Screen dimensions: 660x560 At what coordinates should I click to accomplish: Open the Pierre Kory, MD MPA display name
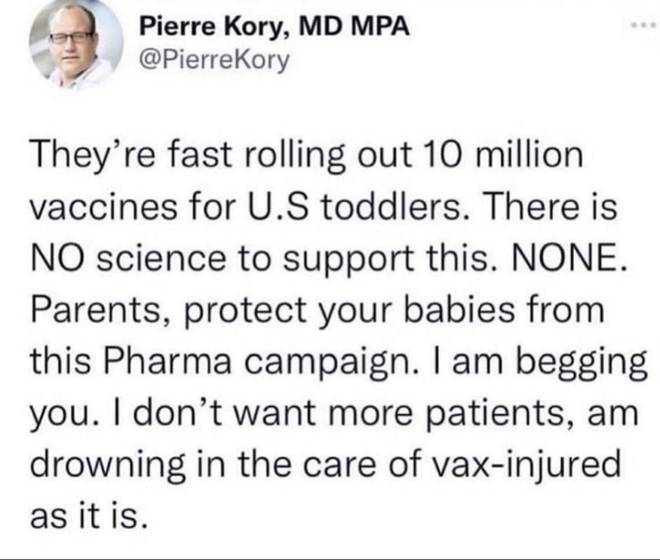point(275,29)
